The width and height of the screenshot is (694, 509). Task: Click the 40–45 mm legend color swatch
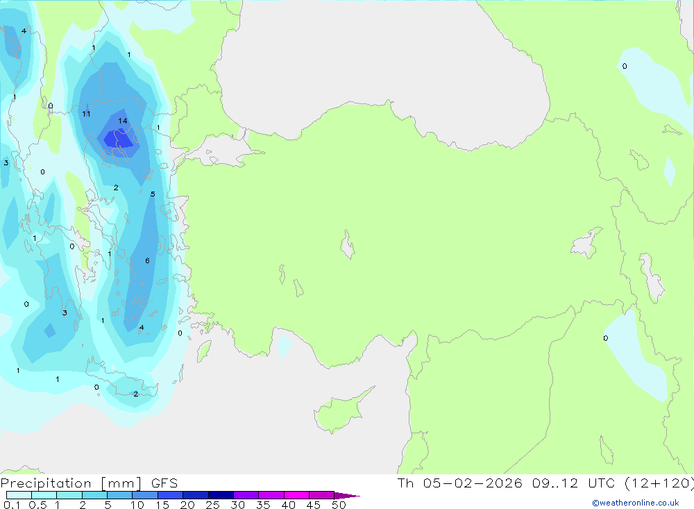[x=296, y=495]
